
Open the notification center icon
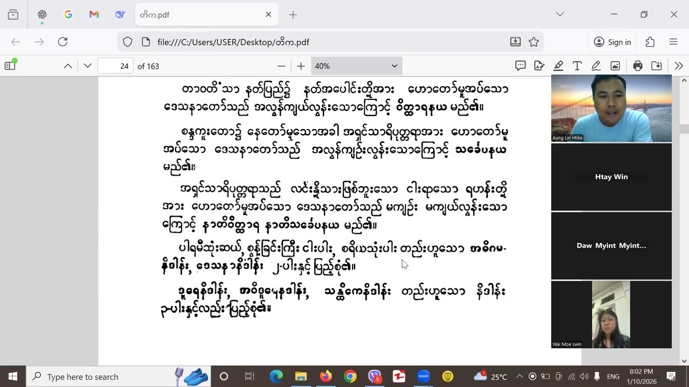[x=671, y=377]
